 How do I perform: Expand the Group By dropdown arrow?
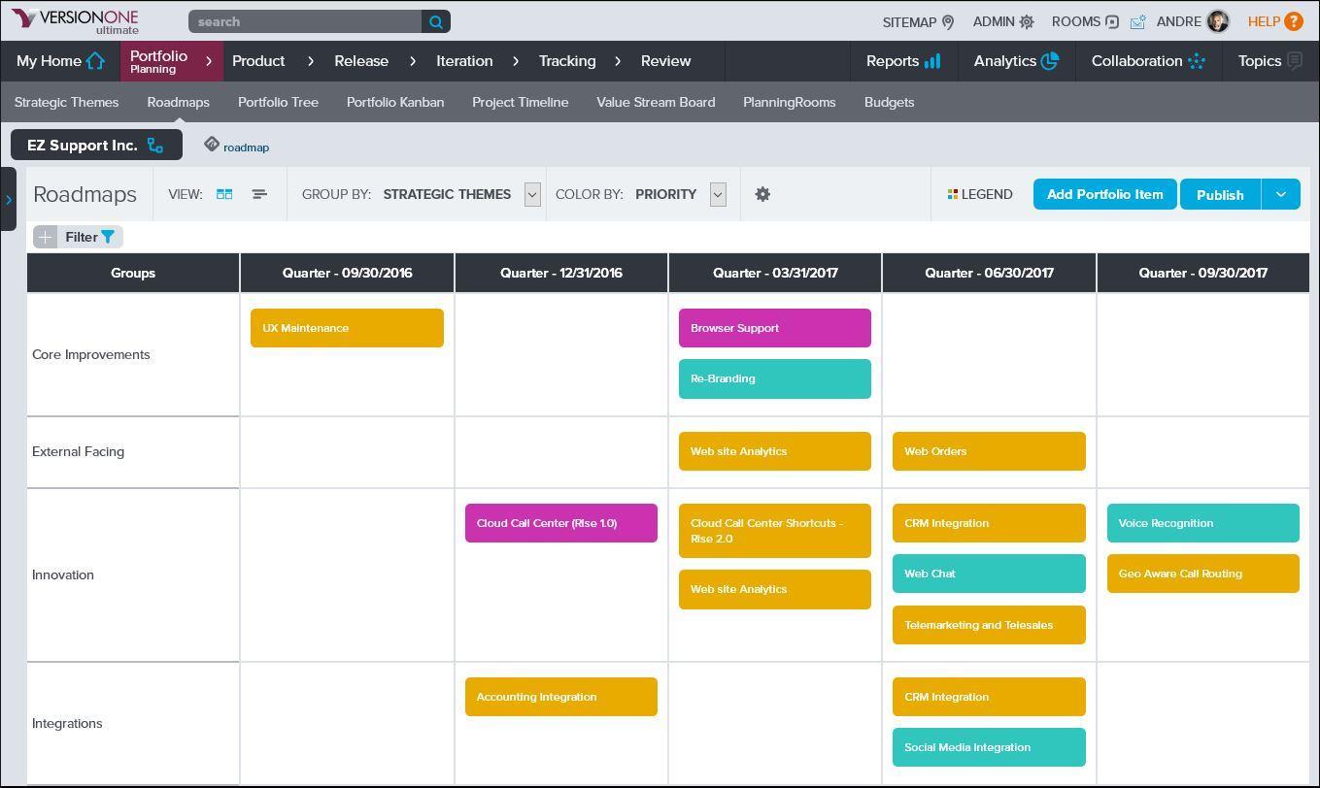click(532, 194)
